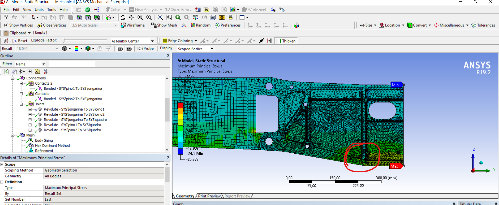
Task: Click the Box Zoom tool icon
Action: [x=149, y=17]
